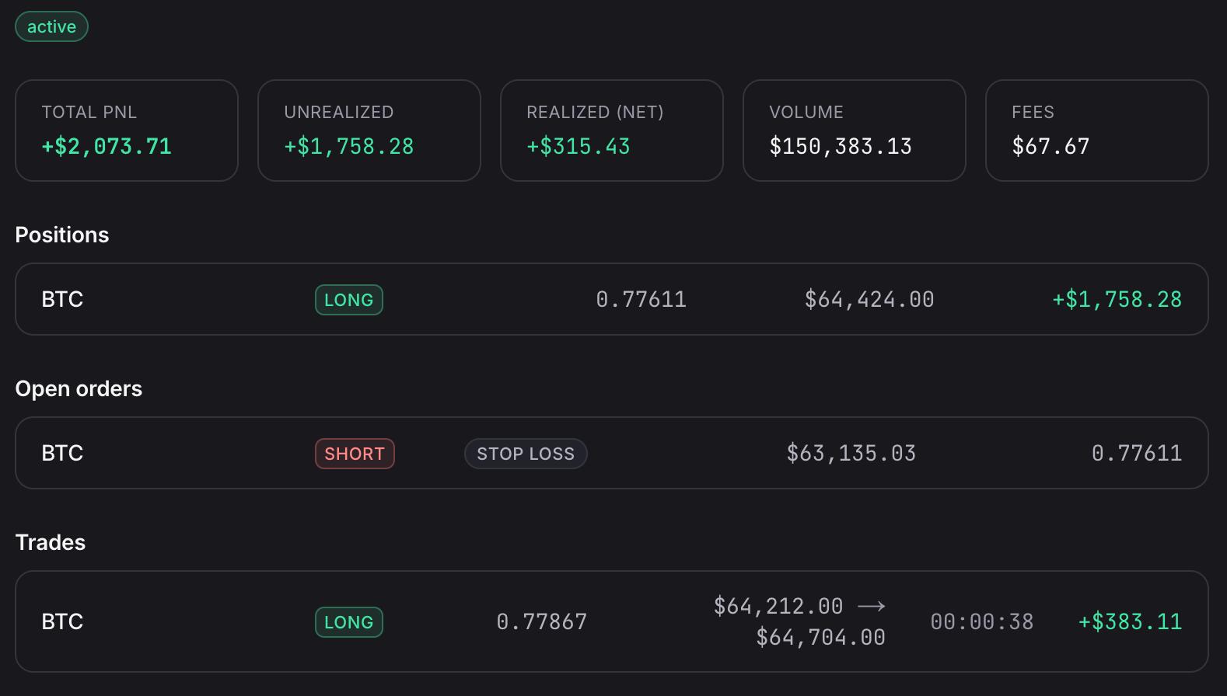The height and width of the screenshot is (696, 1227).
Task: Click position entry price $64,424.00
Action: [869, 300]
